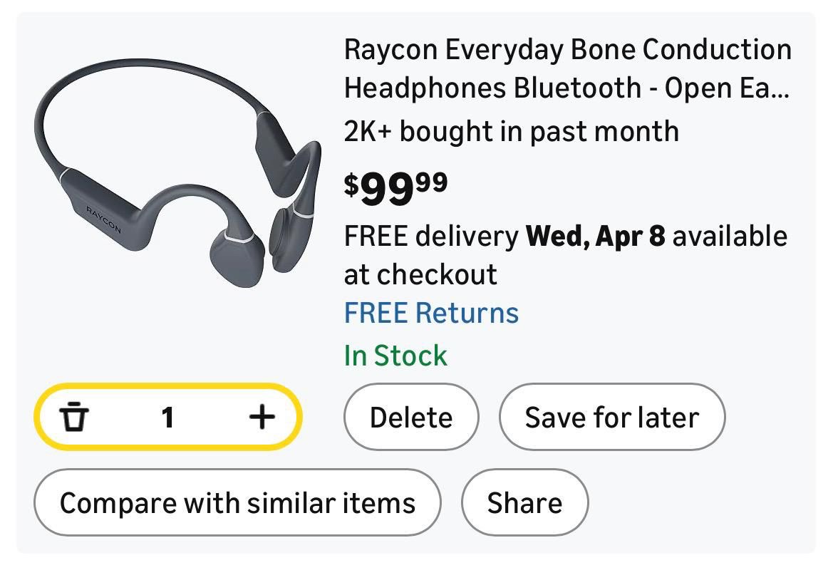Click the 2K+ bought in past month text

coord(511,131)
